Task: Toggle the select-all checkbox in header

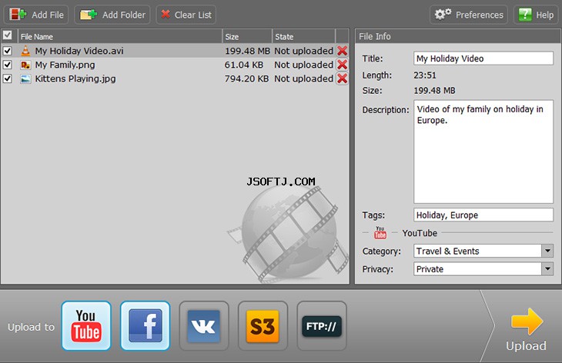Action: (7, 35)
